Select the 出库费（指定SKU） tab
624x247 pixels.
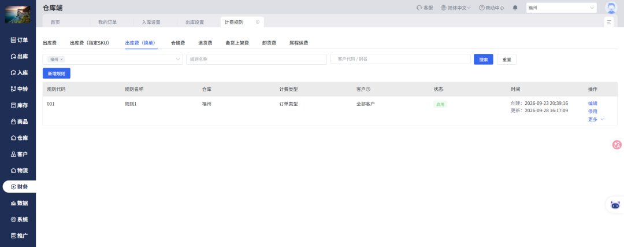(x=90, y=43)
